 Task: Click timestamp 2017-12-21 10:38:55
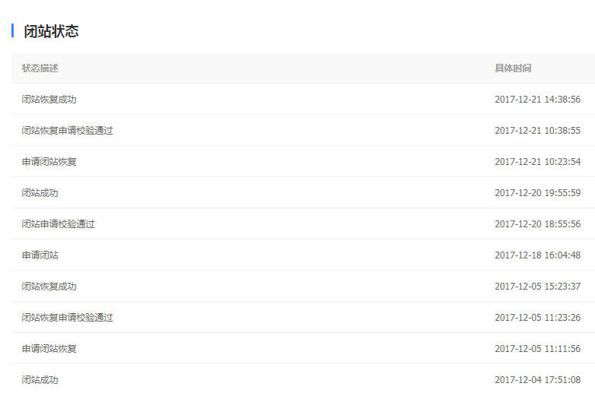coord(537,131)
